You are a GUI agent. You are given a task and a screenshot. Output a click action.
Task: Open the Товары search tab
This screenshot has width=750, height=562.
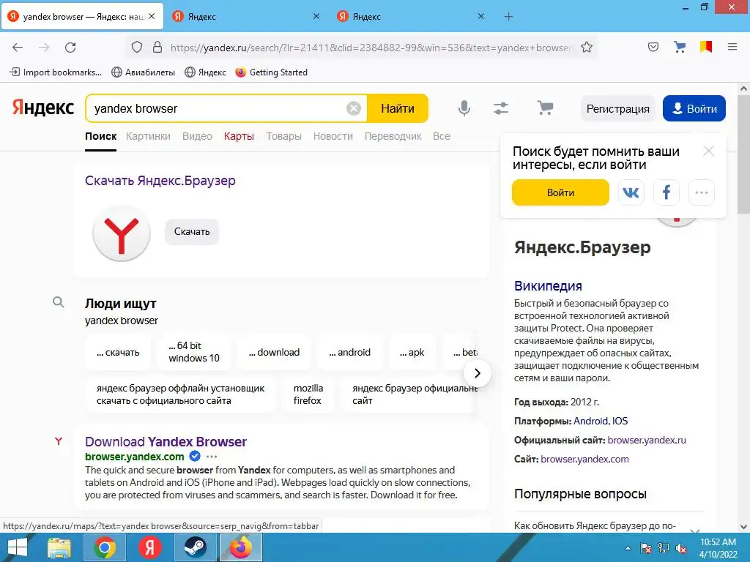tap(283, 136)
